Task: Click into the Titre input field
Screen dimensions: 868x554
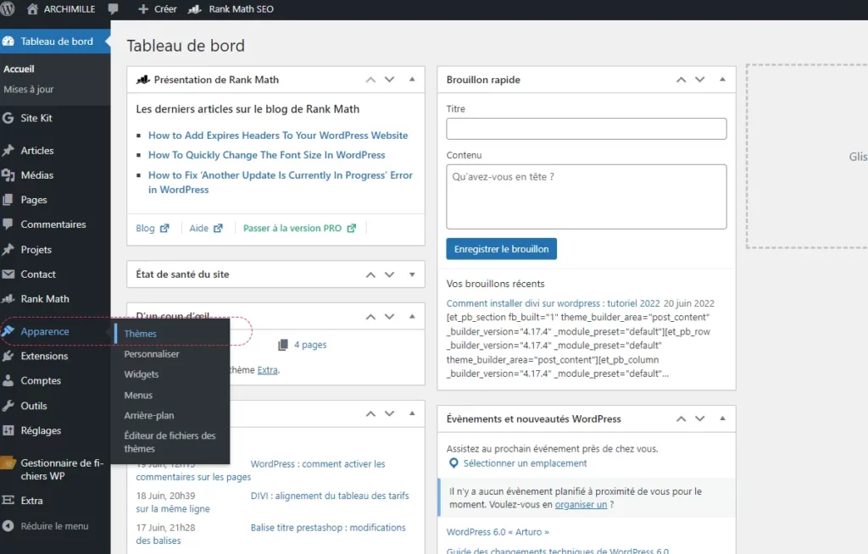Action: (x=586, y=129)
